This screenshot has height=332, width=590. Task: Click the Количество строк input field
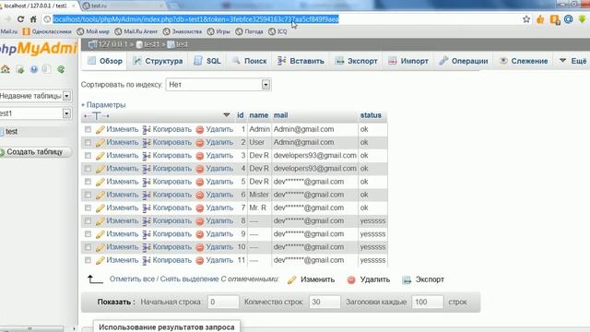(324, 302)
